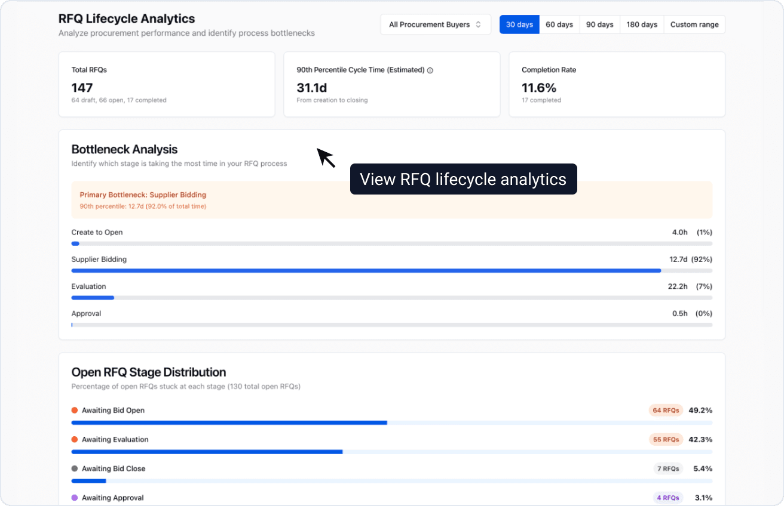Click the orange dot beside Awaiting Bid Open
The image size is (784, 506).
tap(74, 410)
